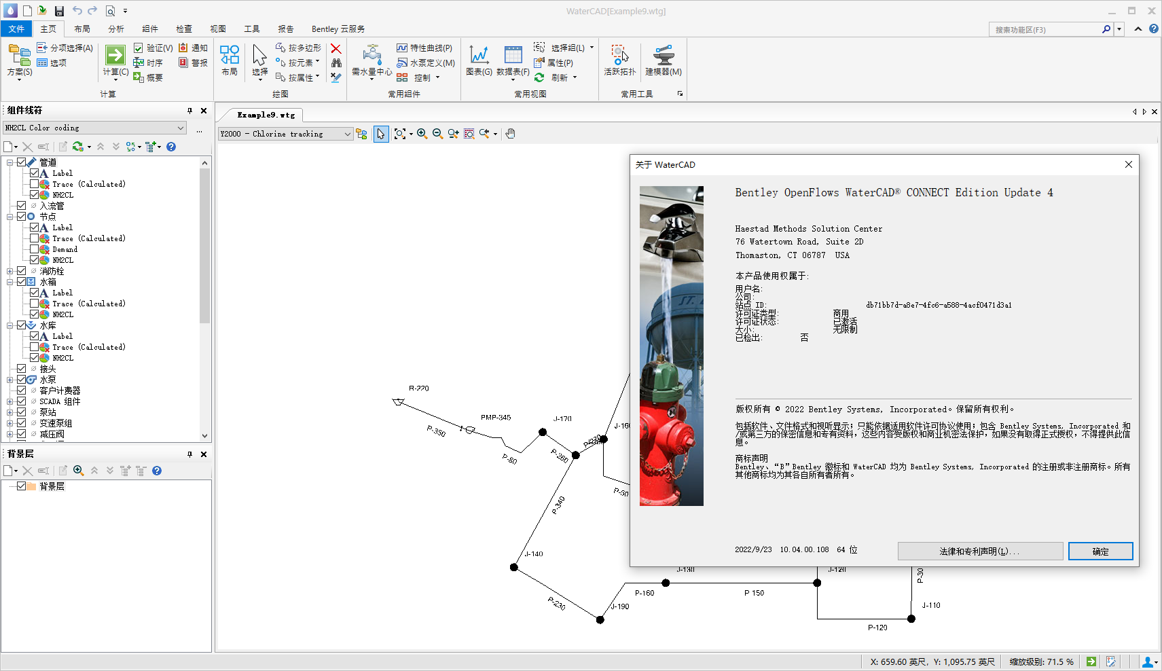Toggle the Demand checkbox under 节点
This screenshot has width=1162, height=671.
[x=34, y=249]
